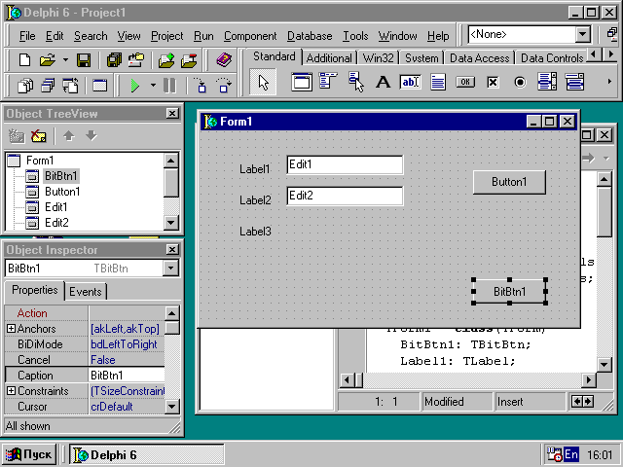Open the Database menu

pos(310,36)
